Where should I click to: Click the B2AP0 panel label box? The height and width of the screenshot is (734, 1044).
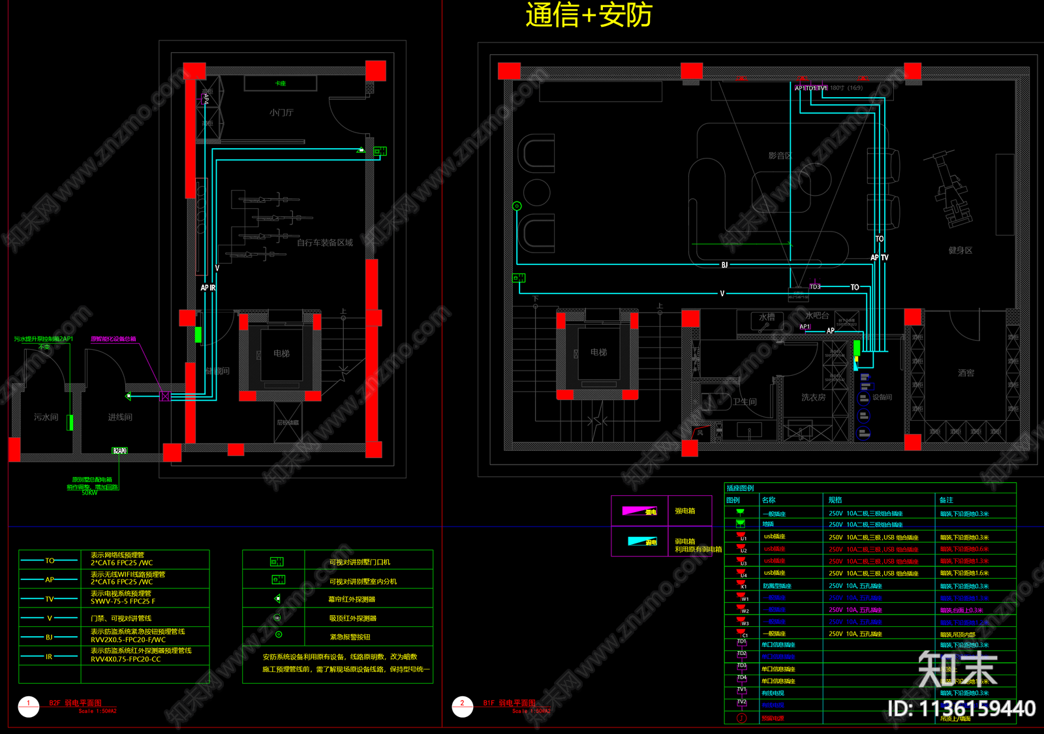[120, 451]
